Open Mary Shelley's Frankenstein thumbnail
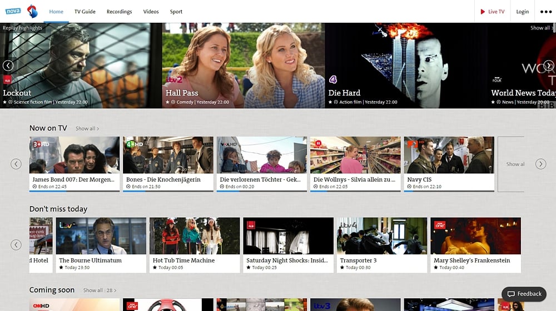 click(475, 236)
